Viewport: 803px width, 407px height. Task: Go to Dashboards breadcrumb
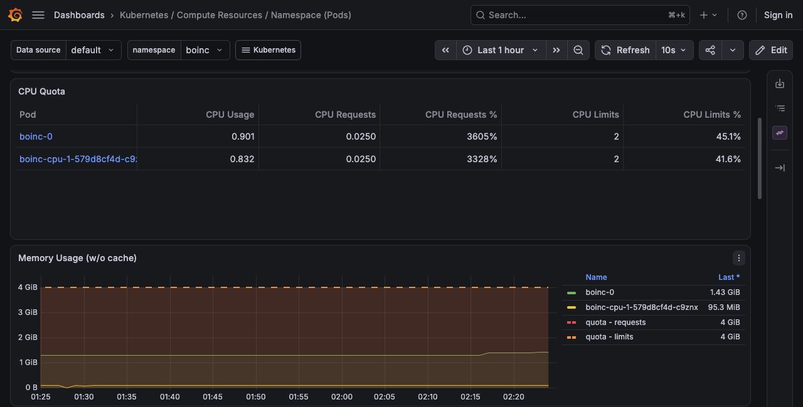[79, 15]
